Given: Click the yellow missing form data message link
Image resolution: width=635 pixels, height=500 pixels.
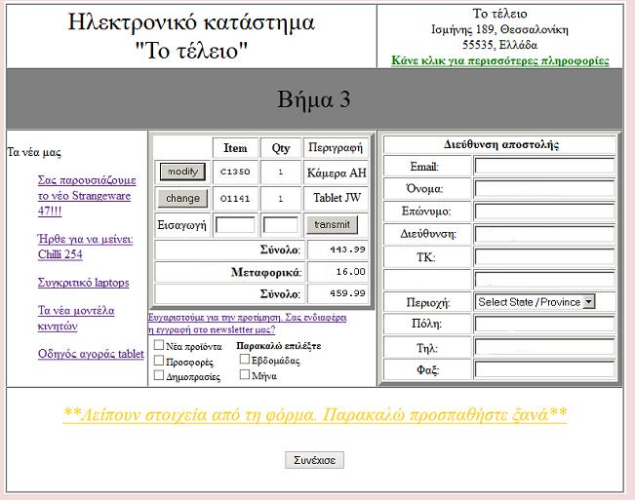Looking at the screenshot, I should (315, 415).
